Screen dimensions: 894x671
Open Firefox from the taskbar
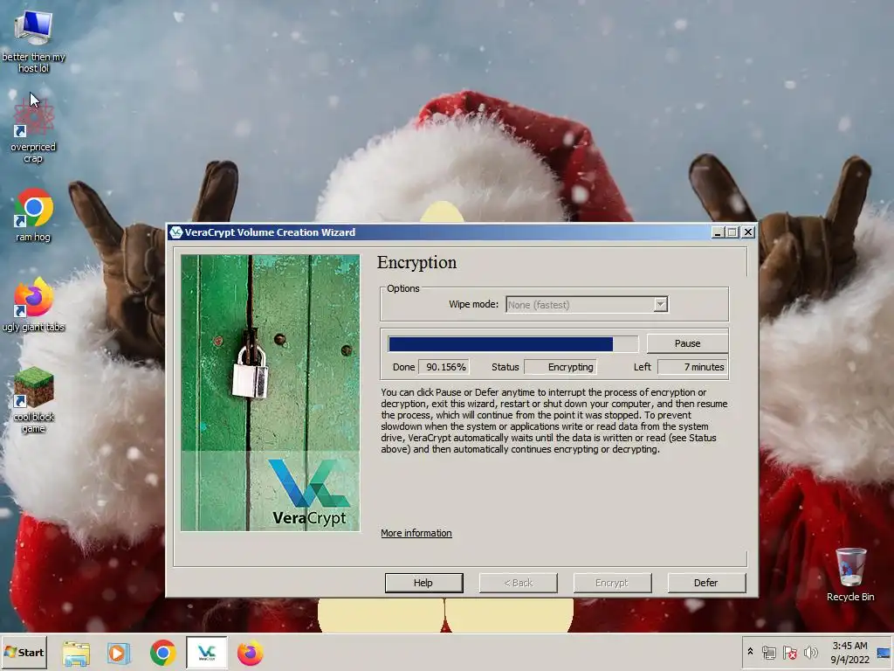pos(250,653)
